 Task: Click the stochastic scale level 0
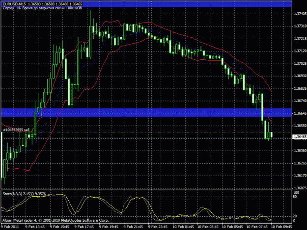pyautogui.click(x=294, y=221)
